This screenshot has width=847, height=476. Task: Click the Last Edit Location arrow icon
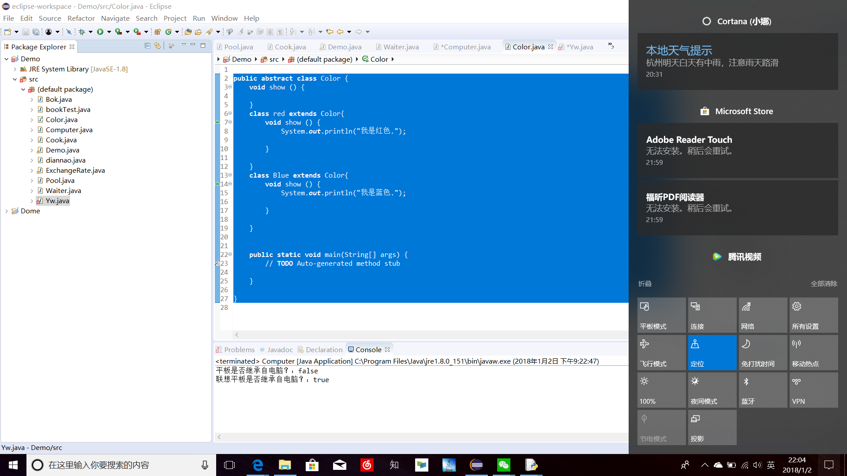pos(330,32)
